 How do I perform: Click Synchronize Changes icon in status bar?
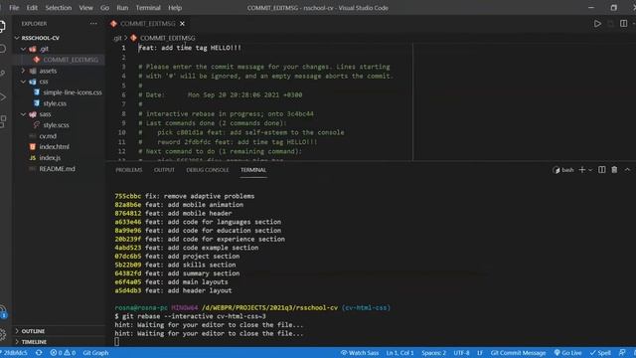39,353
